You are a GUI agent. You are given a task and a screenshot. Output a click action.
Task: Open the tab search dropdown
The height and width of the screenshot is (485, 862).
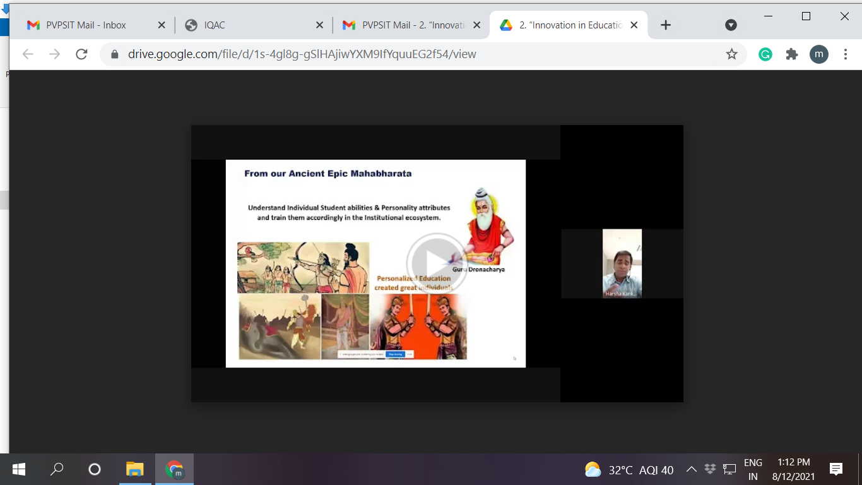pos(731,25)
